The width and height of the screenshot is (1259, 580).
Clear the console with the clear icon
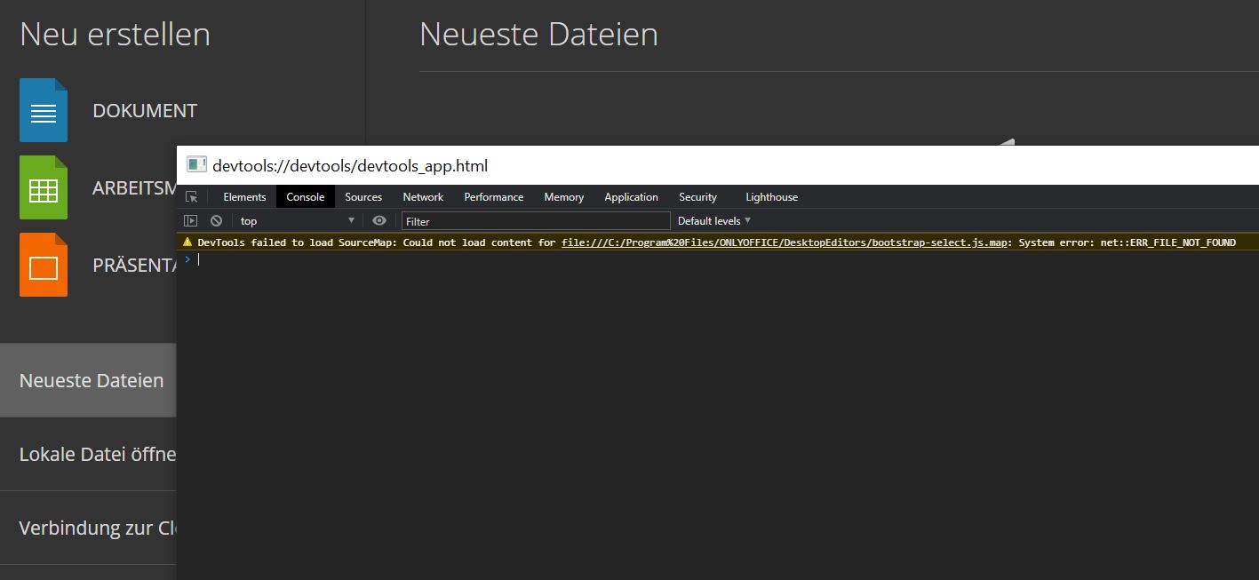point(216,220)
